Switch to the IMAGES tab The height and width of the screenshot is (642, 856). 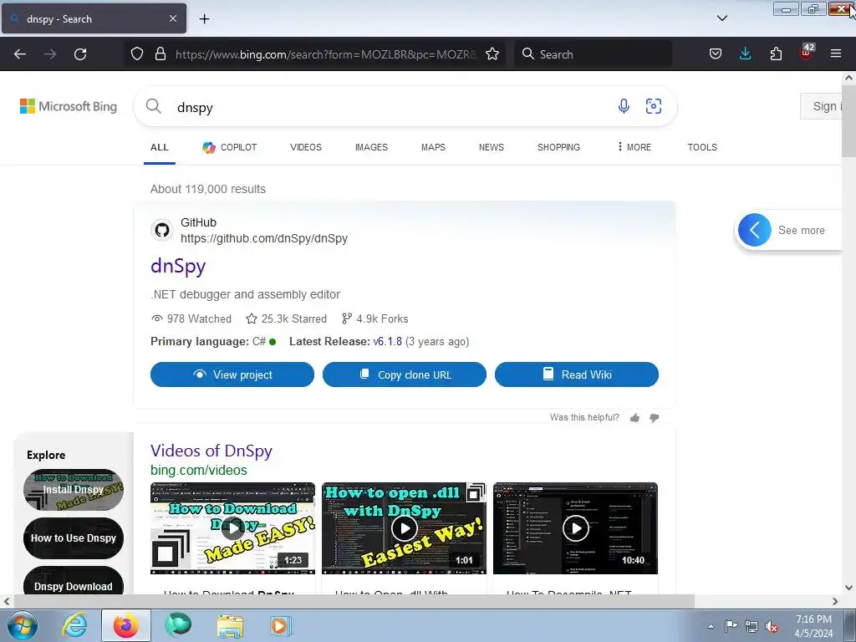tap(371, 147)
